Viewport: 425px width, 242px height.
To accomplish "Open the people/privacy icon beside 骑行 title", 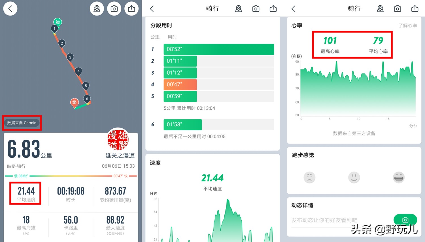I will (x=239, y=9).
